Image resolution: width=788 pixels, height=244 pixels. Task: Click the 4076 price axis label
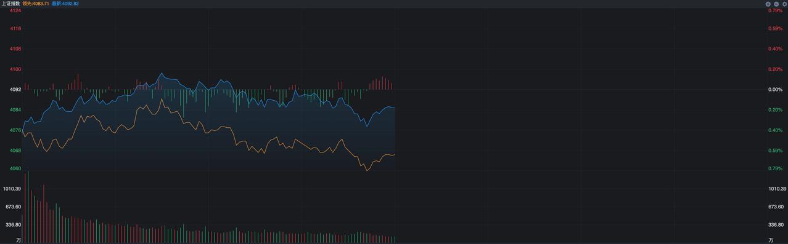point(15,130)
